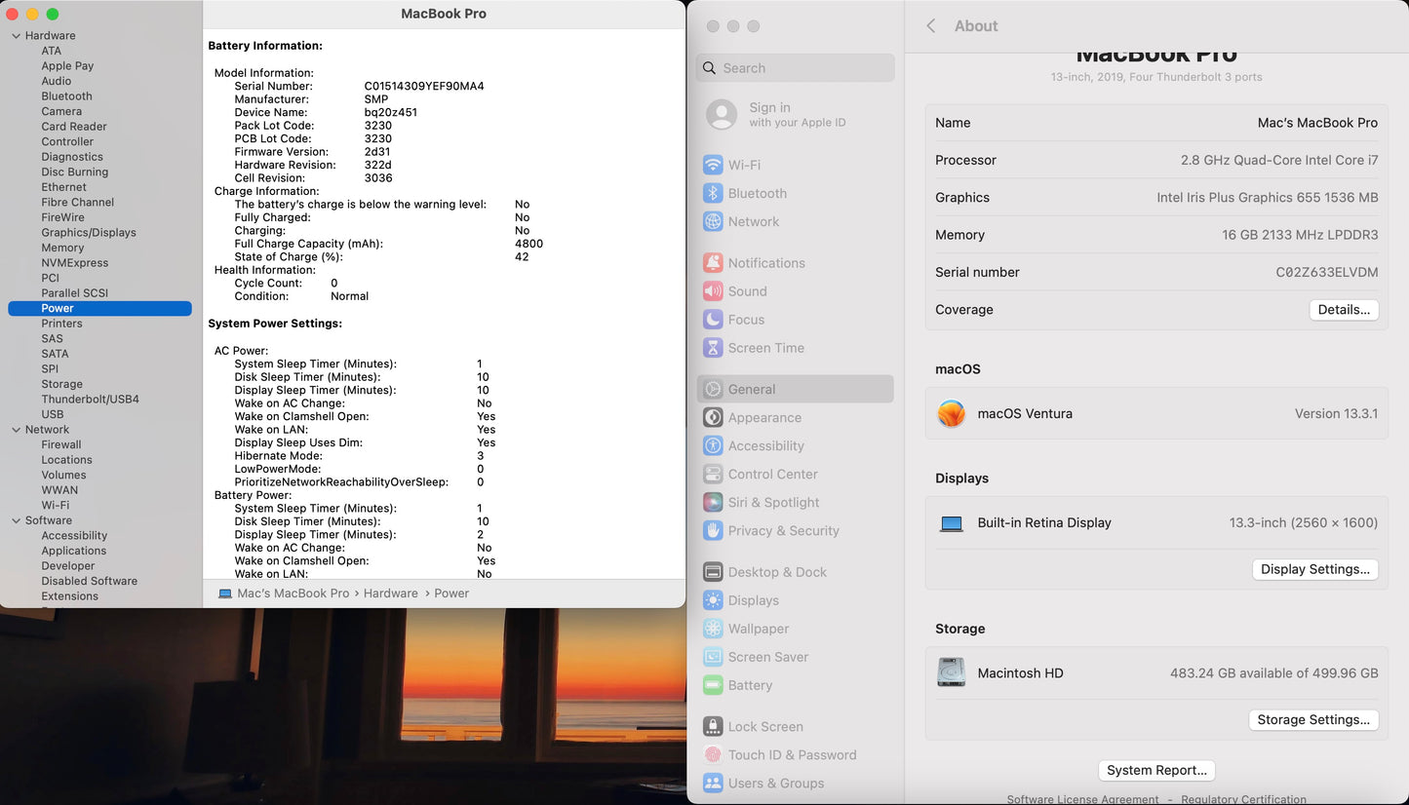This screenshot has height=805, width=1409.
Task: Collapse the Software section in sidebar
Action: click(16, 520)
